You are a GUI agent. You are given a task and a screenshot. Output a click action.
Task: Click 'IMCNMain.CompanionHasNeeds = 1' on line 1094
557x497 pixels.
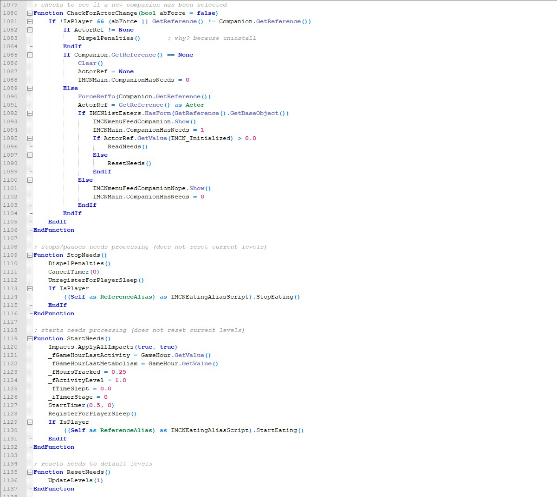(x=149, y=130)
